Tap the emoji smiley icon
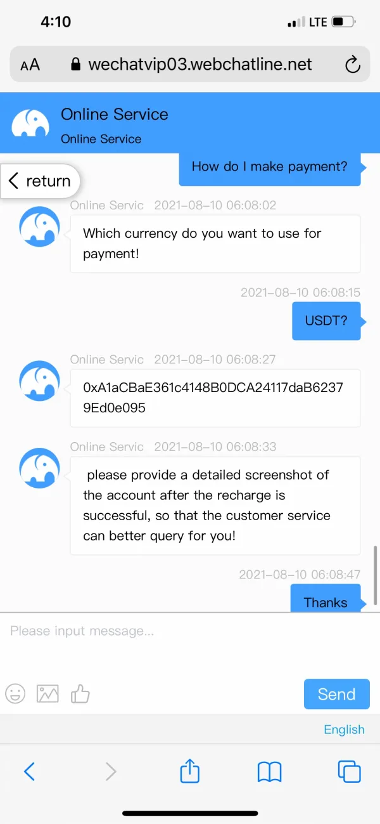The height and width of the screenshot is (824, 380). tap(15, 693)
